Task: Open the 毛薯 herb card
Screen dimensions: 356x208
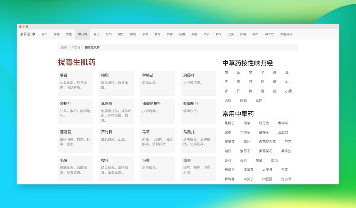Action: (x=75, y=168)
